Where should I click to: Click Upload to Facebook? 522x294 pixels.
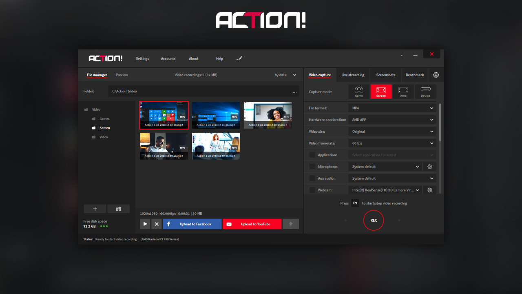pos(192,224)
